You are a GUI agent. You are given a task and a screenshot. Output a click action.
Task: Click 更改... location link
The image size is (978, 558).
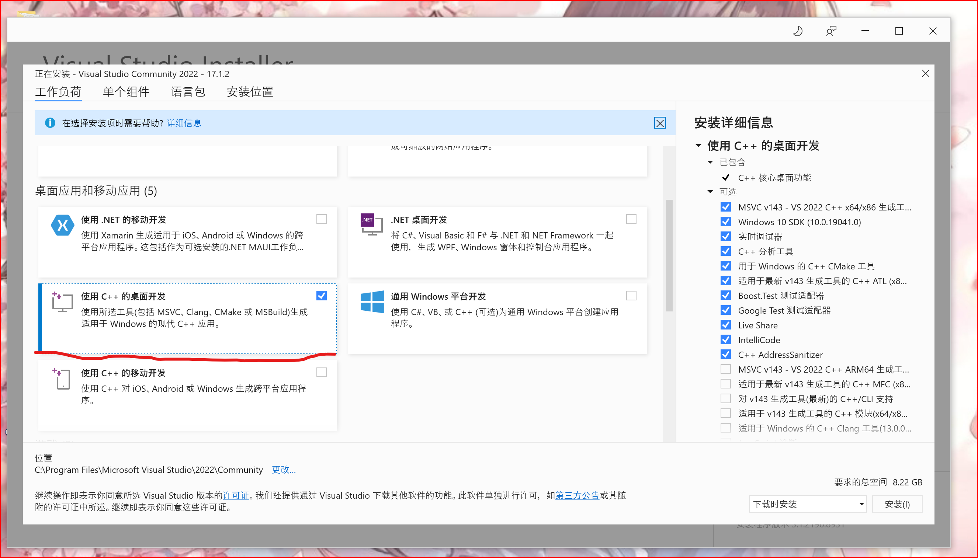[284, 470]
